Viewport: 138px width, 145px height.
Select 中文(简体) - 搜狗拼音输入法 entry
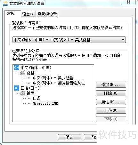pyautogui.click(x=59, y=83)
